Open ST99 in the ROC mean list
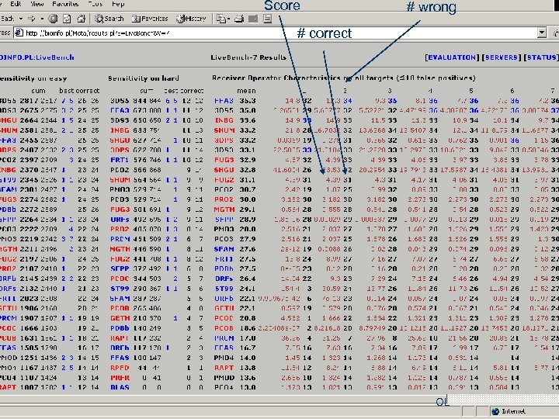The height and width of the screenshot is (419, 559). 224,289
